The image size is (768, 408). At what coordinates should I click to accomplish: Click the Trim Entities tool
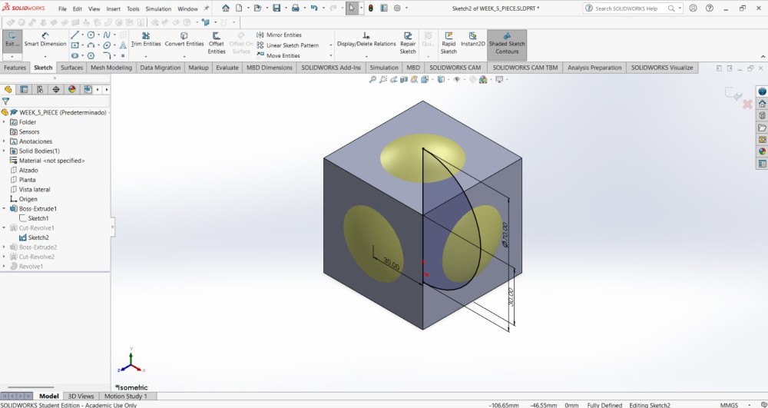click(x=146, y=40)
